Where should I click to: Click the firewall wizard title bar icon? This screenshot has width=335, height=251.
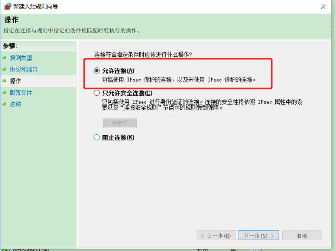click(x=8, y=6)
